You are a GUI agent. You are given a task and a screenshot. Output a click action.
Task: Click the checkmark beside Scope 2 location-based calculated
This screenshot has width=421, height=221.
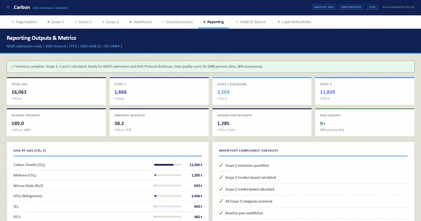[221, 177]
